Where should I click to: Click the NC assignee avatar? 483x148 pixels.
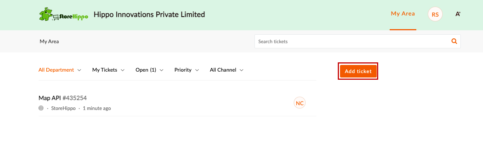[x=300, y=103]
